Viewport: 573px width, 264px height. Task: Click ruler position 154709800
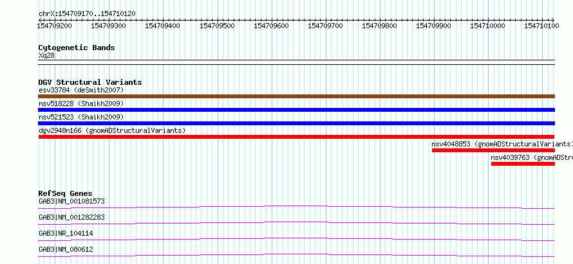click(x=379, y=26)
